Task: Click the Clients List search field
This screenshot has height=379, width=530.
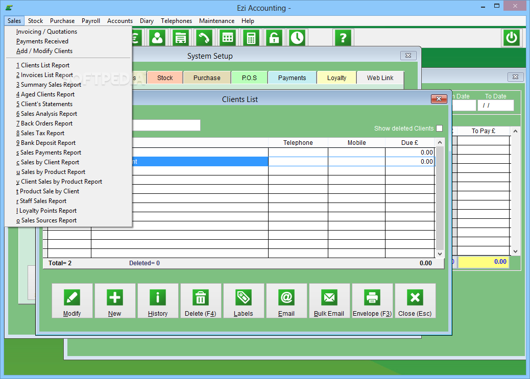Action: pos(166,125)
